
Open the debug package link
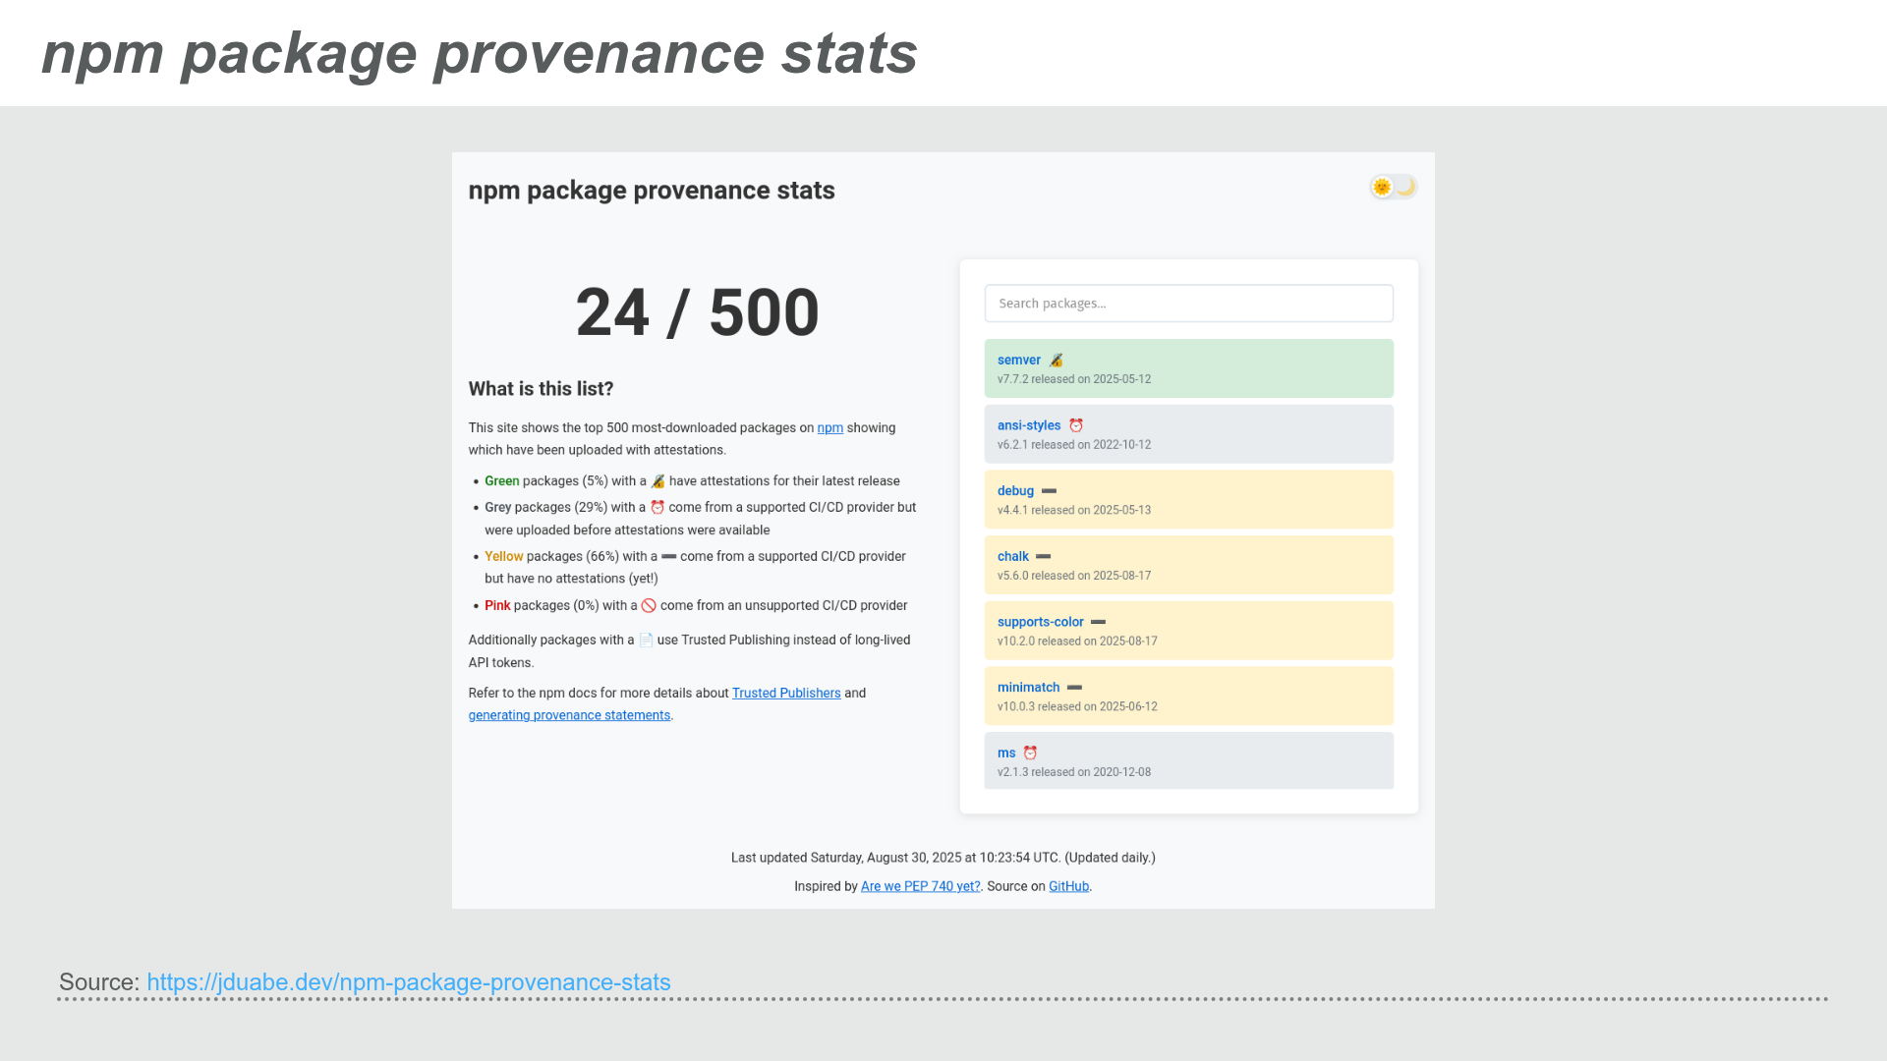[1015, 491]
